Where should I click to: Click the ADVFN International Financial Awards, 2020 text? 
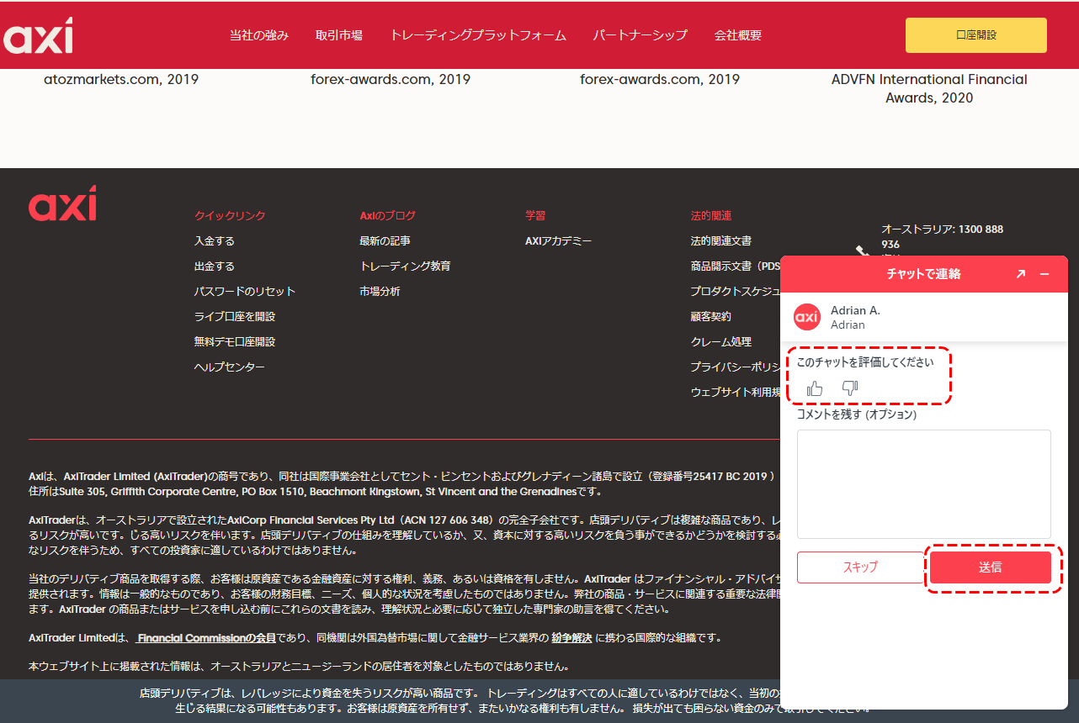pyautogui.click(x=929, y=88)
